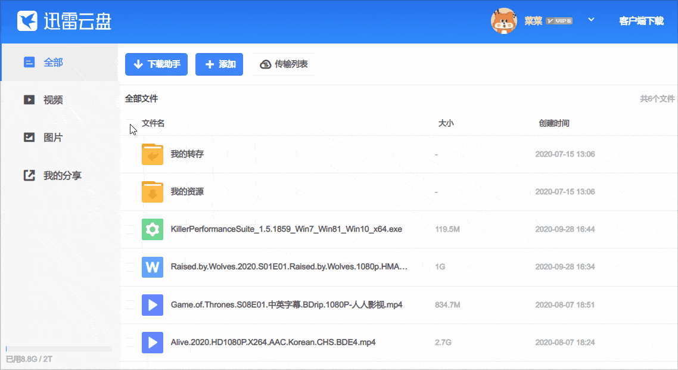678x370 pixels.
Task: Click the 我的资源 folder icon
Action: coord(153,192)
